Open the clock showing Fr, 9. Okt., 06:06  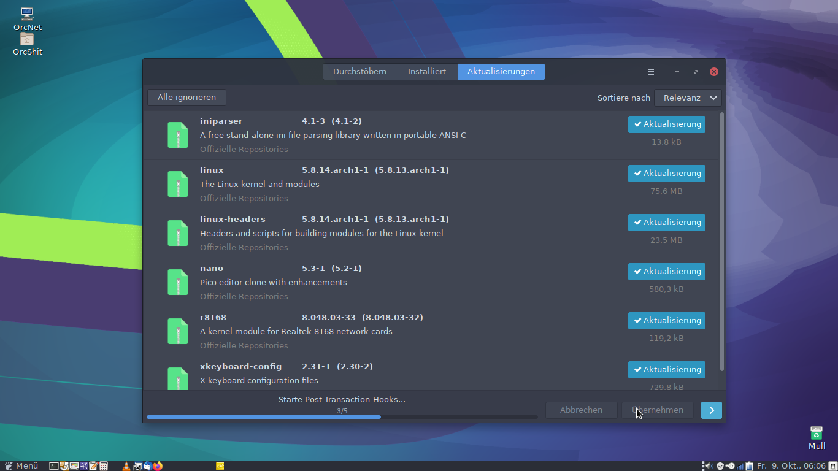(x=791, y=466)
